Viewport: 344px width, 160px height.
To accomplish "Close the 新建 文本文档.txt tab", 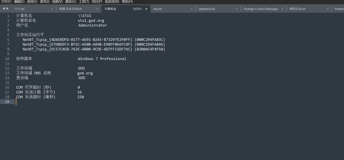I will click(x=98, y=9).
